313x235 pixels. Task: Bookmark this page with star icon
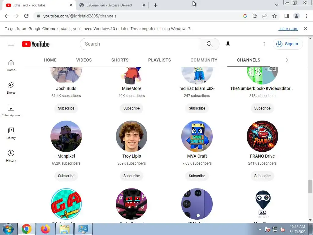click(274, 16)
